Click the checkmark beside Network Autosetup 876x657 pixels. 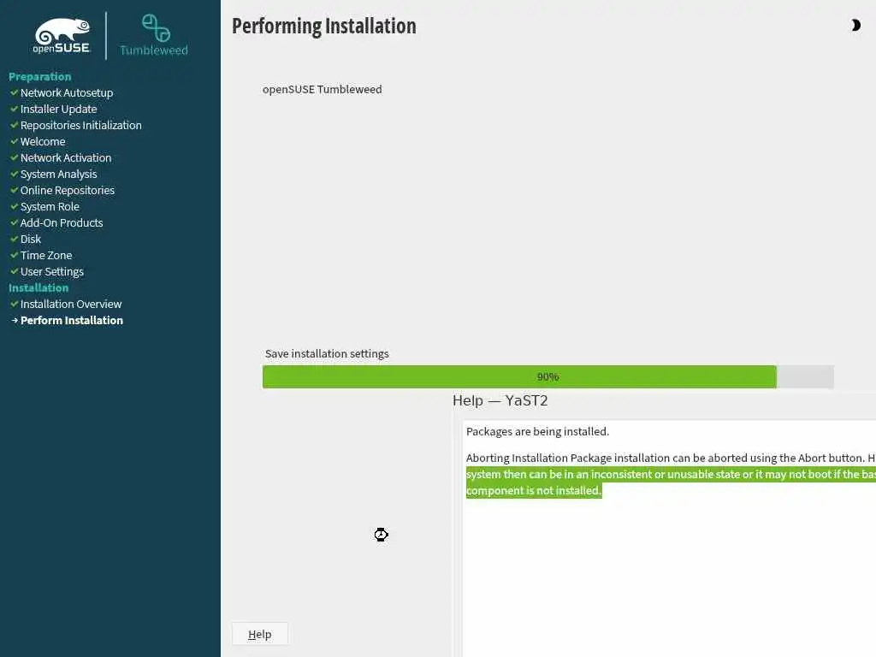coord(15,92)
